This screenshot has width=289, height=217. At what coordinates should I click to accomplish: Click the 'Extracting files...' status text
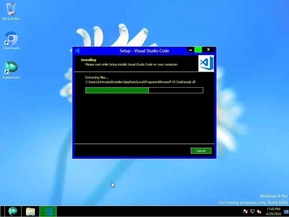click(x=97, y=77)
